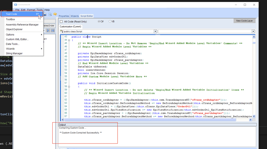Click the scroll-right arrow under the code
Image resolution: width=267 pixels, height=149 pixels.
[x=250, y=120]
